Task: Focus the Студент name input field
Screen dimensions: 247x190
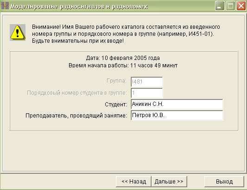Action: 177,104
